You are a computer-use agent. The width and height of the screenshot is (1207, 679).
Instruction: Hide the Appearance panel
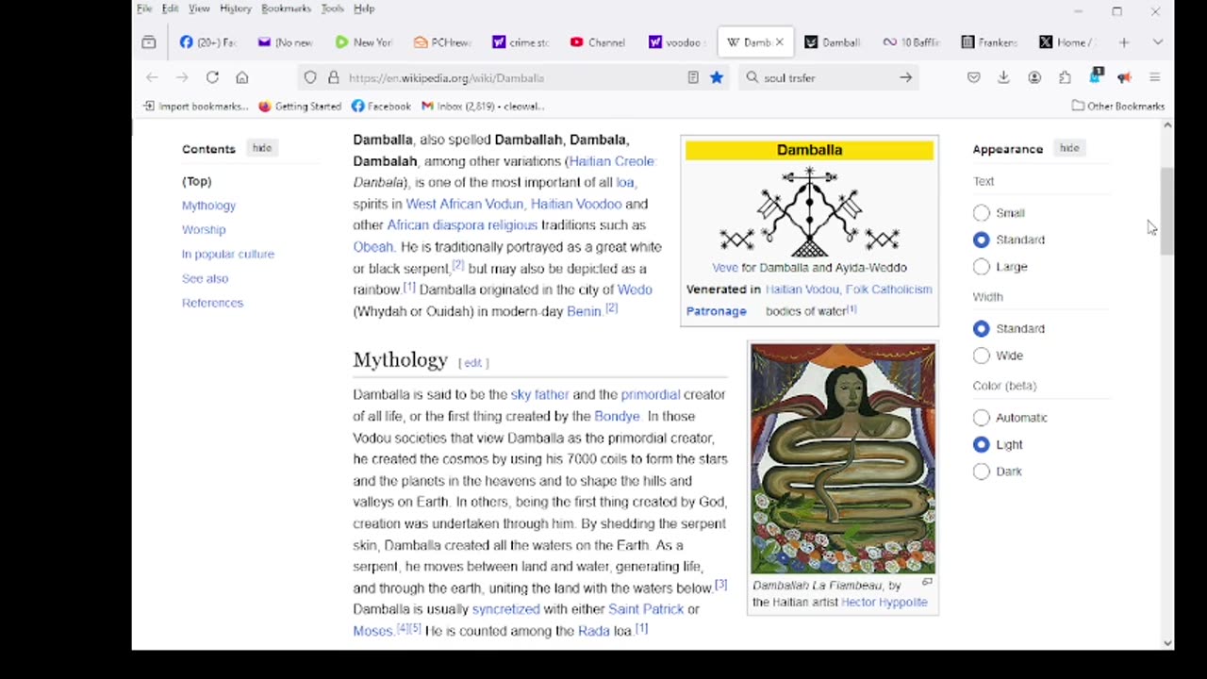[x=1068, y=148]
